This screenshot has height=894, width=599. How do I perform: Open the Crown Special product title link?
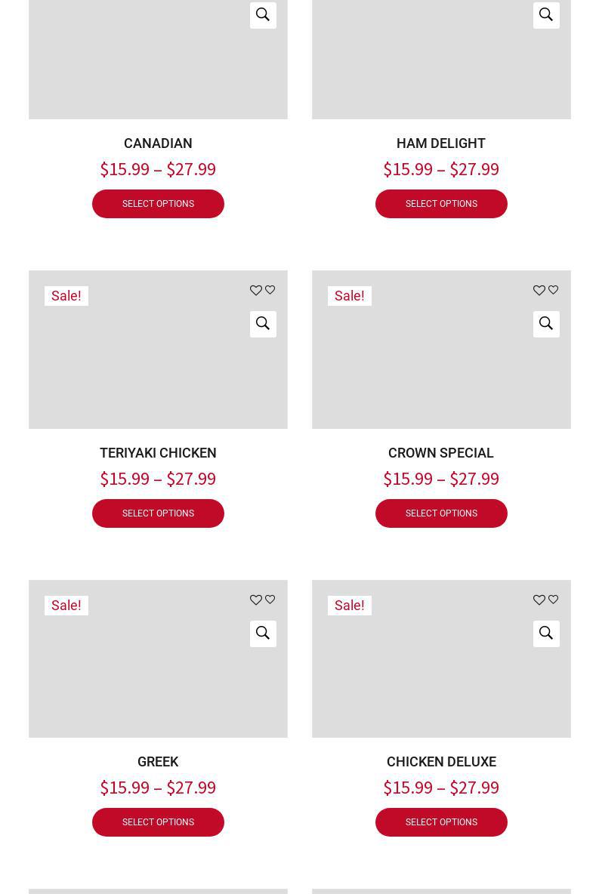pos(441,453)
